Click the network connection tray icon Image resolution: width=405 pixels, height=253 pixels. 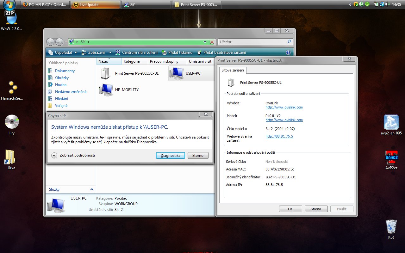pyautogui.click(x=382, y=4)
